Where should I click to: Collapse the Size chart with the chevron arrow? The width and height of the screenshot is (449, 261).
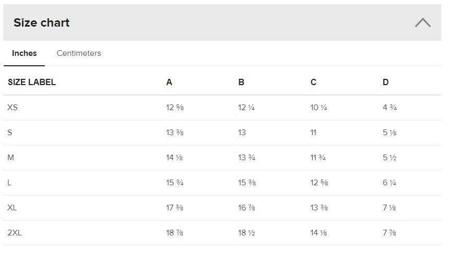[x=422, y=22]
